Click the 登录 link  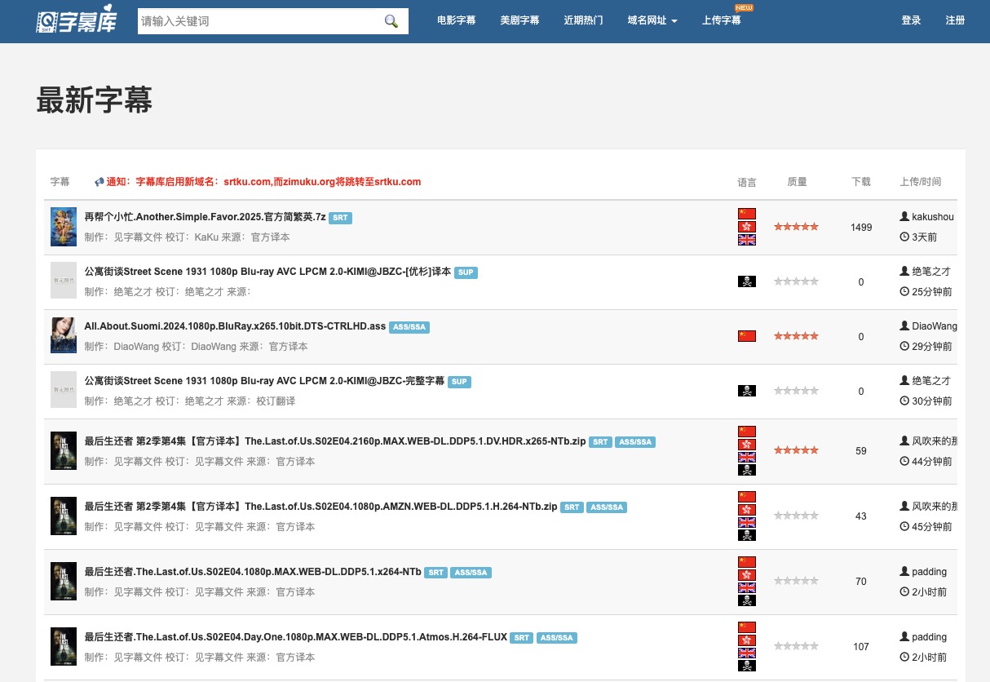pos(911,20)
